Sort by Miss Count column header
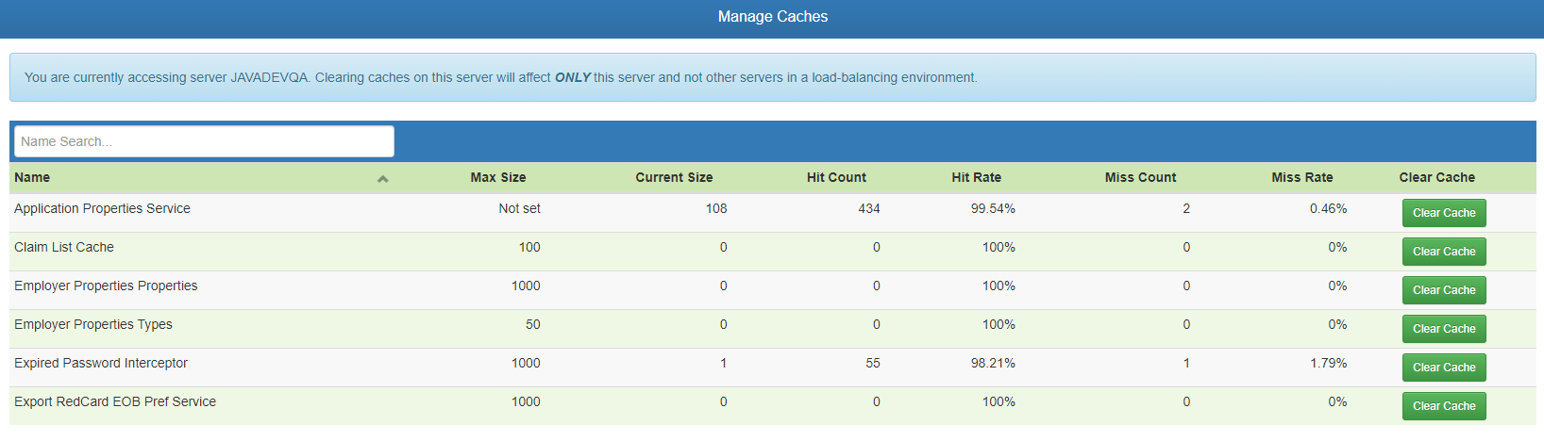This screenshot has width=1544, height=441. [1140, 177]
